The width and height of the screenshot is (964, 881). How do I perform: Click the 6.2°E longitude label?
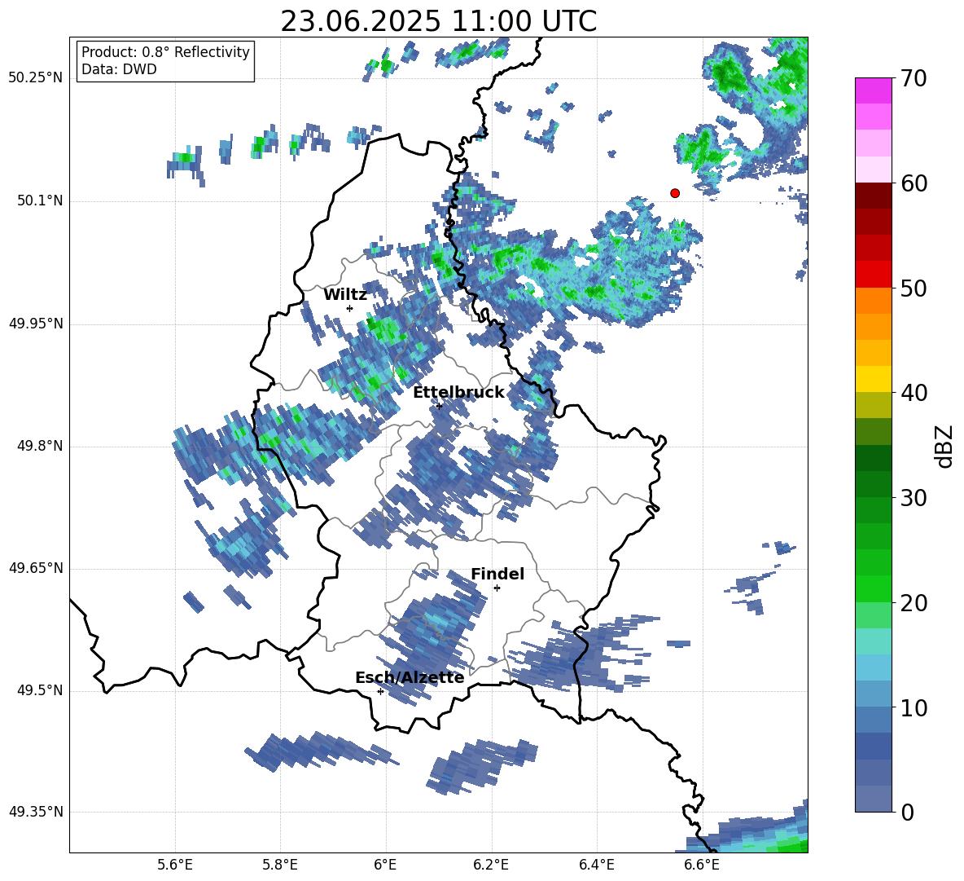(x=491, y=865)
